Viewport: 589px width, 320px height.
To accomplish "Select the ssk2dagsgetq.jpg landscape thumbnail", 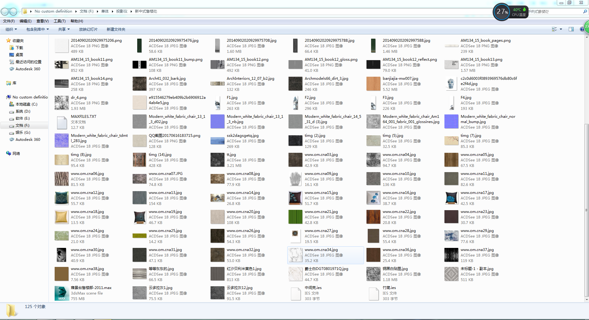I will (x=218, y=141).
